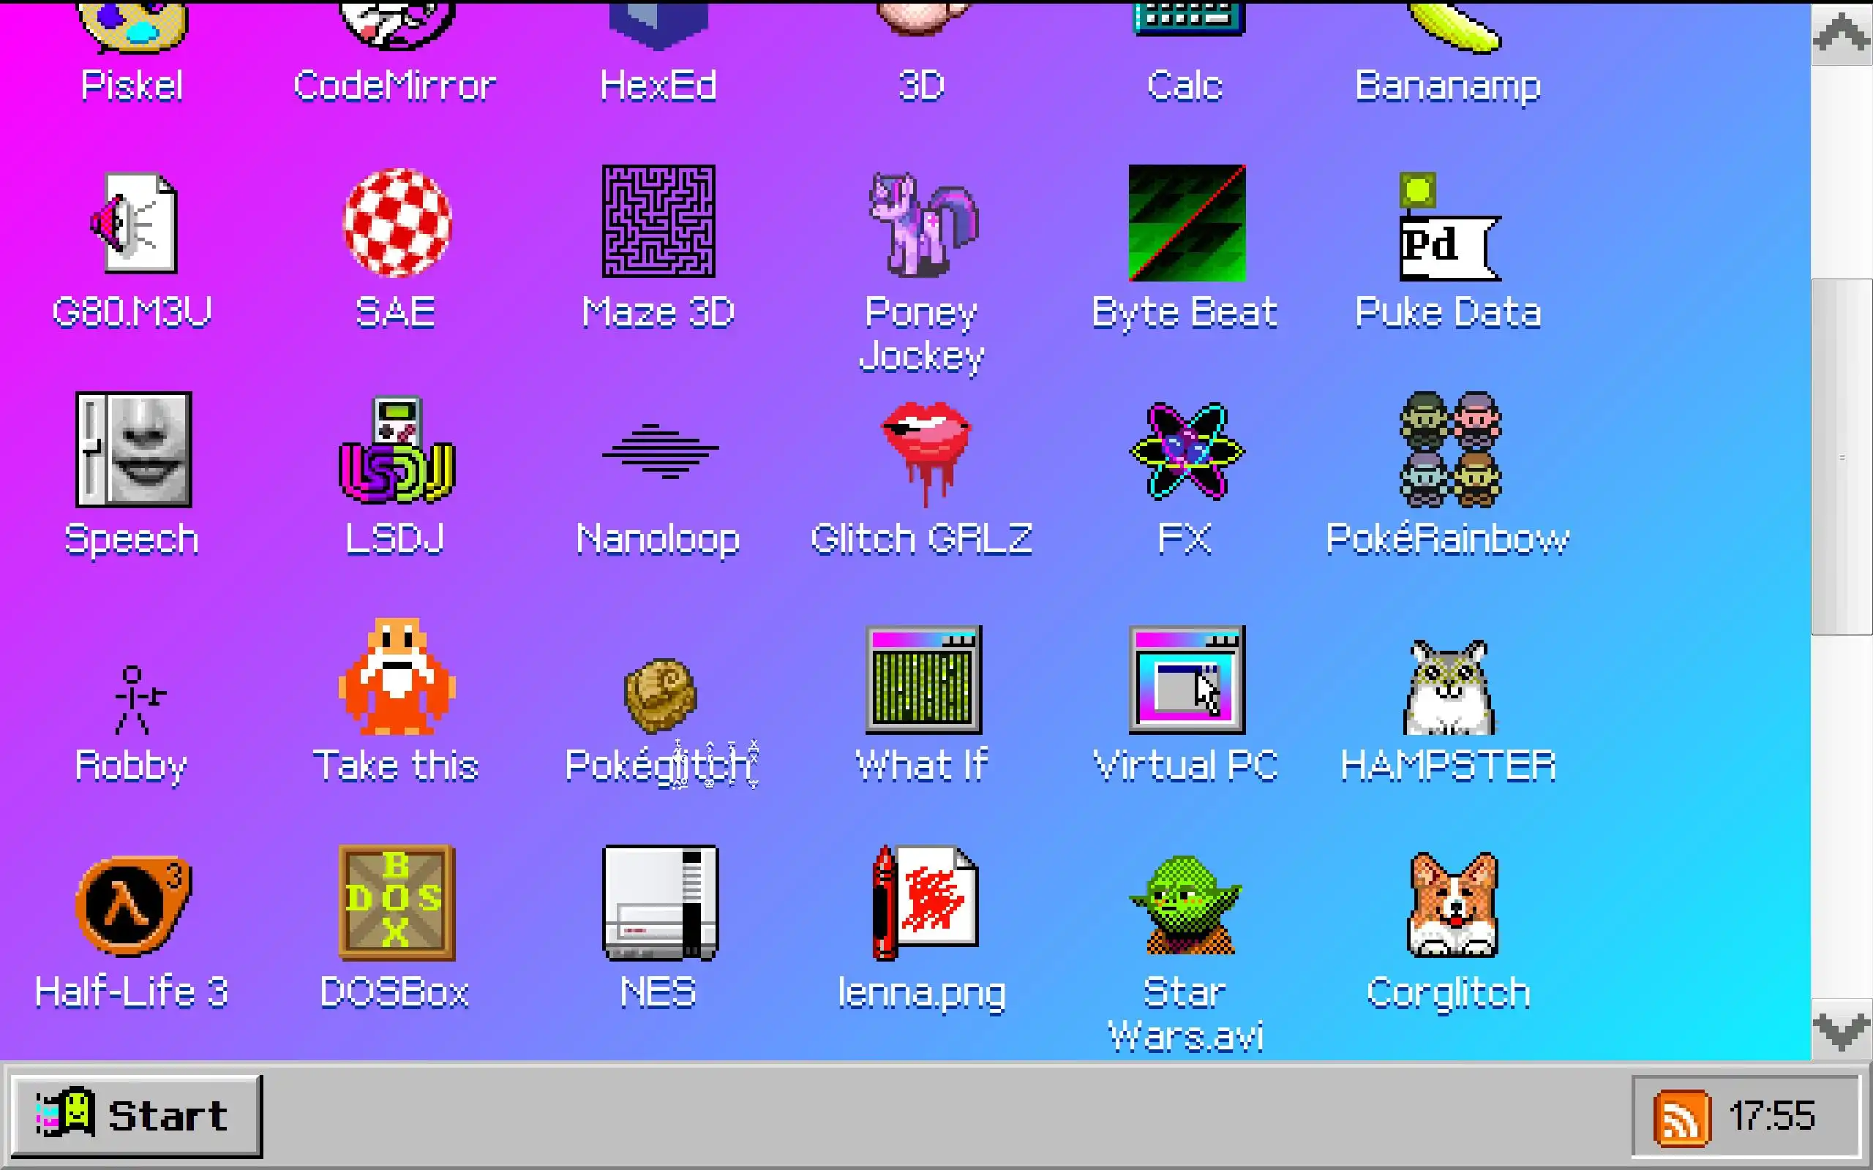This screenshot has width=1873, height=1170.
Task: Play the Star Wars.avi Yoda file
Action: [x=1186, y=905]
